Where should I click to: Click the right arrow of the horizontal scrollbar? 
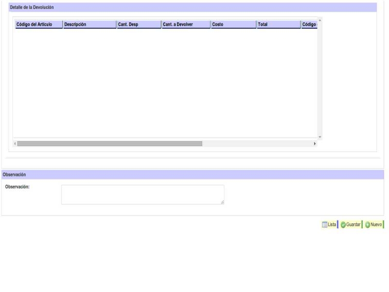315,144
